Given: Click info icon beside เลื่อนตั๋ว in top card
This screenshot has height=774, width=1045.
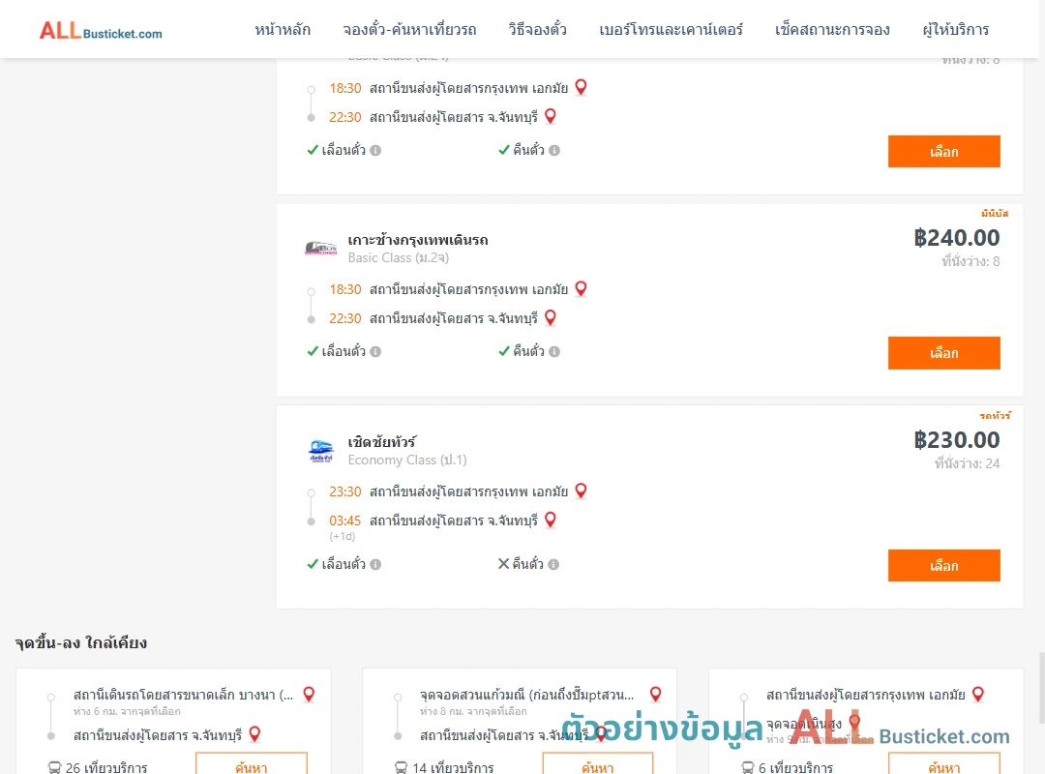Looking at the screenshot, I should (x=375, y=151).
